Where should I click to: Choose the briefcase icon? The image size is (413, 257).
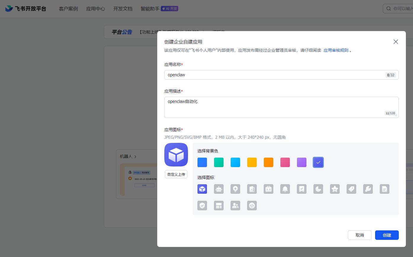point(269,189)
